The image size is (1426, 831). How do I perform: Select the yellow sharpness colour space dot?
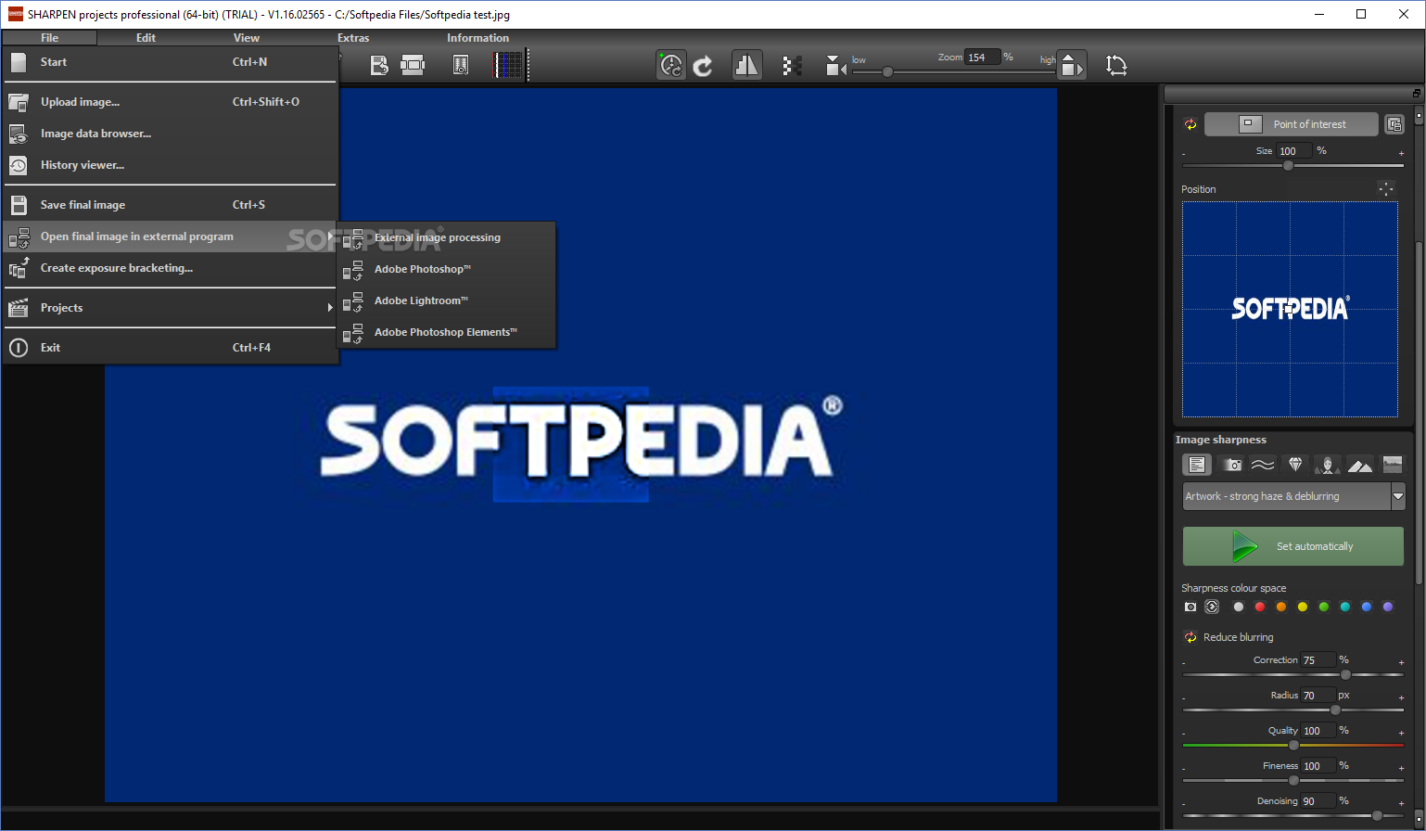pyautogui.click(x=1303, y=607)
